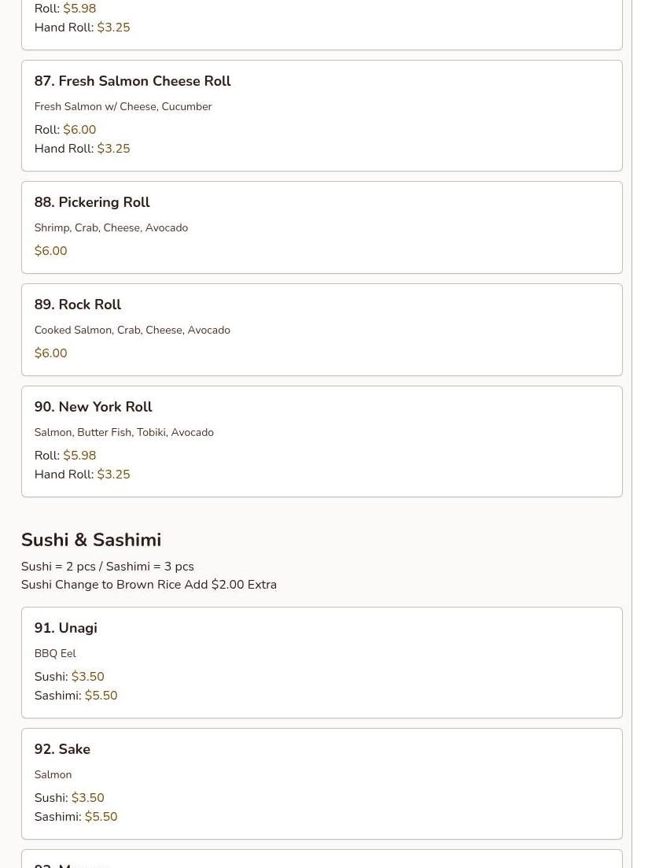Image resolution: width=648 pixels, height=868 pixels.
Task: Choose New York Roll's $5.98 roll price
Action: [x=79, y=456]
